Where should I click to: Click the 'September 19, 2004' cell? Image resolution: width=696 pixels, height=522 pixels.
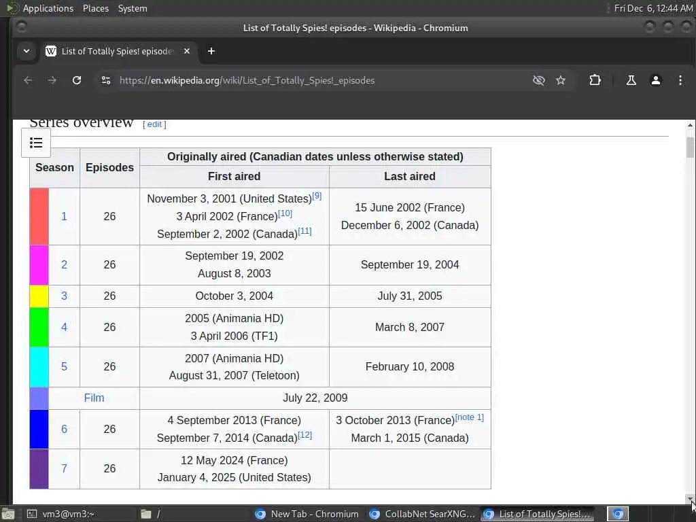coord(410,264)
